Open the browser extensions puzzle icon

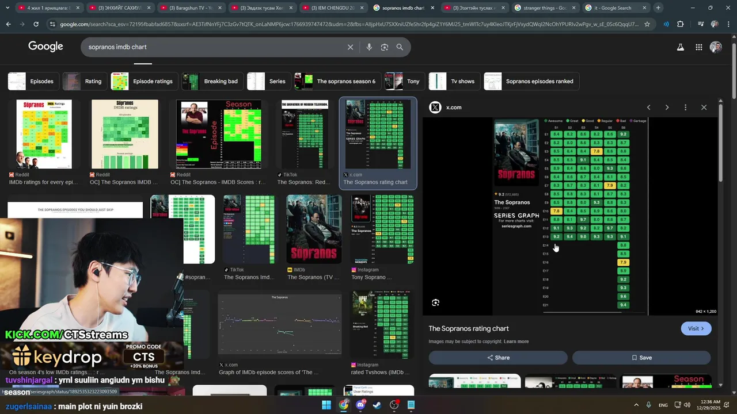680,24
